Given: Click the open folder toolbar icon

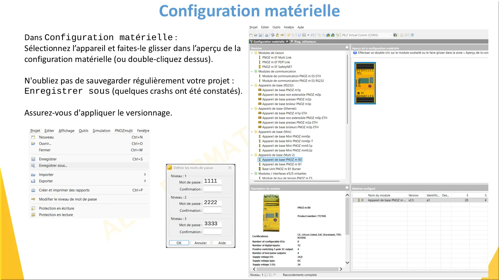Looking at the screenshot, I should (x=256, y=35).
